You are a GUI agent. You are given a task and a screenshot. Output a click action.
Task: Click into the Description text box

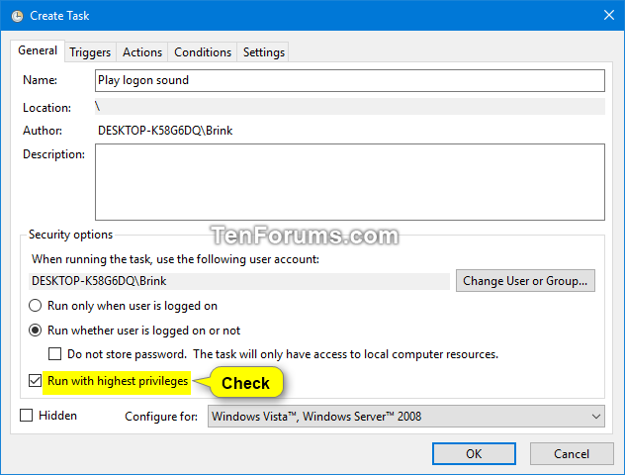[349, 182]
